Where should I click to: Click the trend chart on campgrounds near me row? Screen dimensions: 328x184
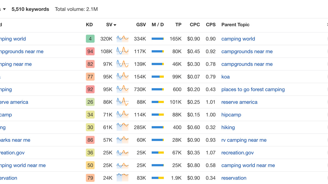pyautogui.click(x=122, y=51)
